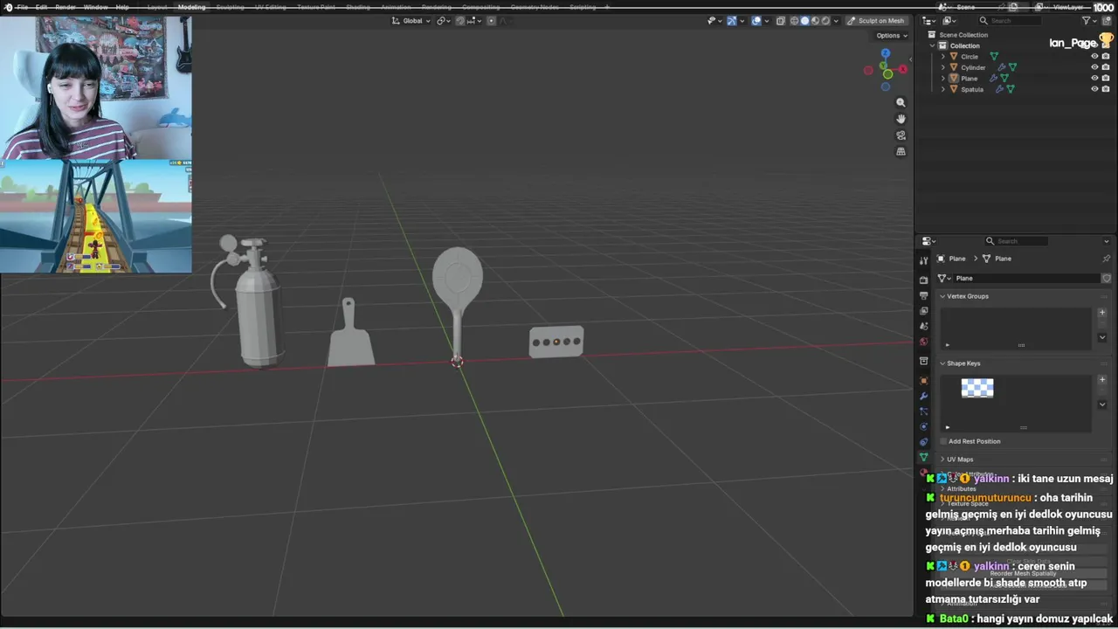The width and height of the screenshot is (1118, 629).
Task: Open the Object Constraints properties tab
Action: pyautogui.click(x=923, y=442)
